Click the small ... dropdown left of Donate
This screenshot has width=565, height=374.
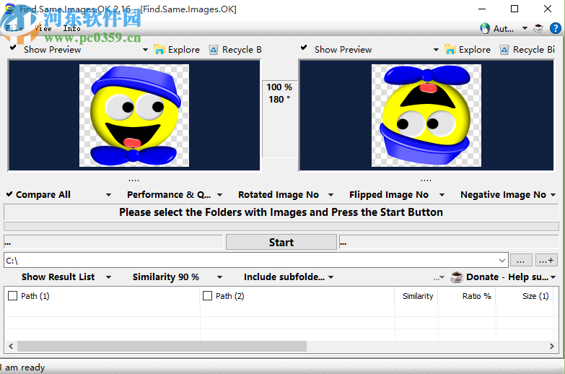439,278
